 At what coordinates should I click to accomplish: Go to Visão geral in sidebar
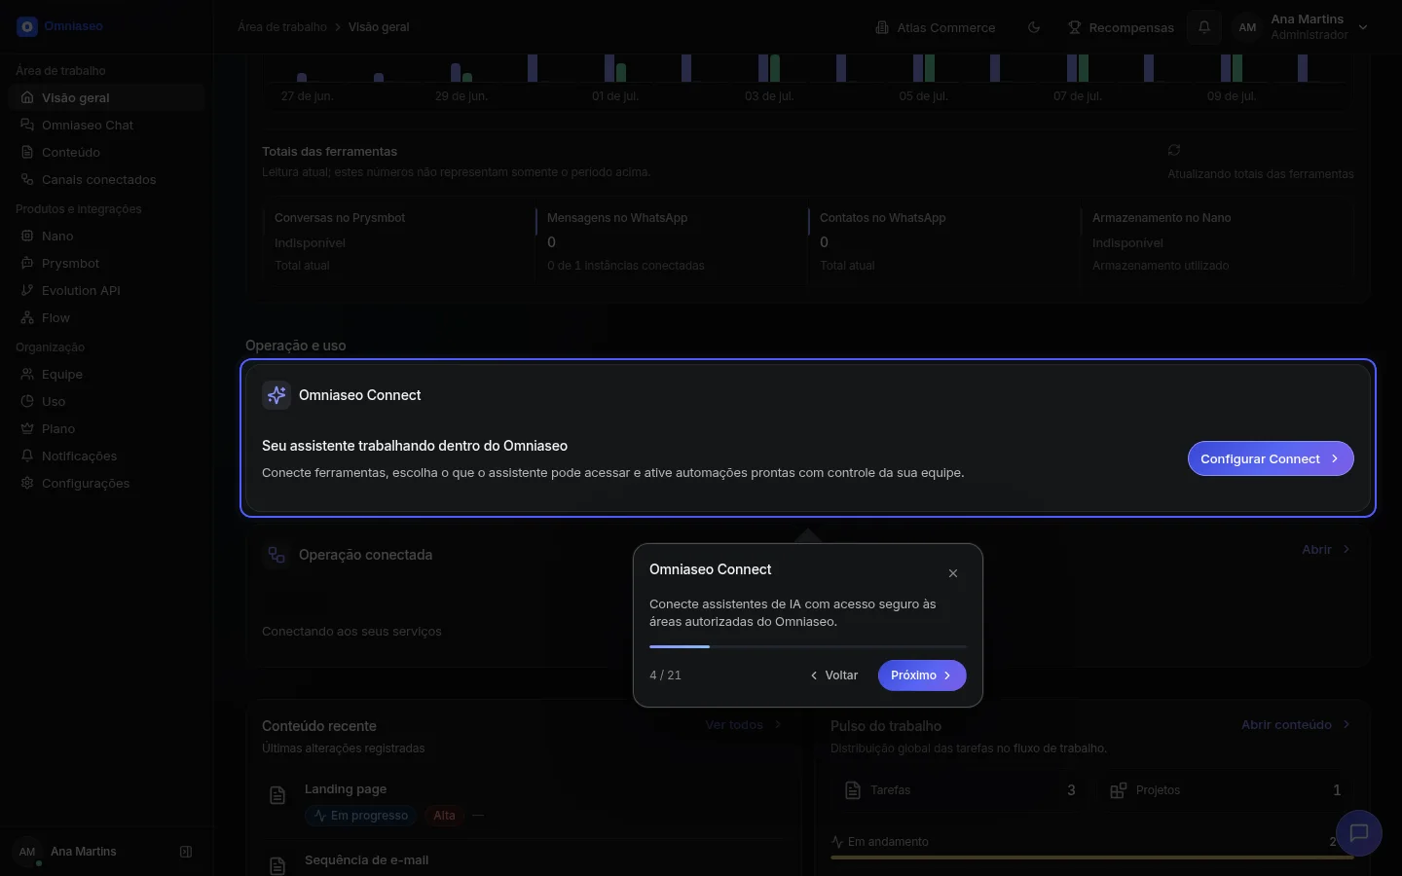(106, 97)
